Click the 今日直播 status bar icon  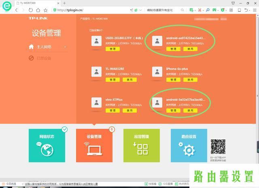point(166,184)
